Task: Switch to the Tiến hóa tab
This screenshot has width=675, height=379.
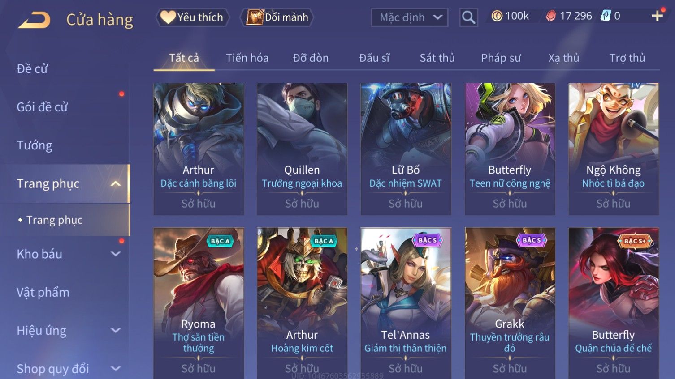Action: (247, 58)
